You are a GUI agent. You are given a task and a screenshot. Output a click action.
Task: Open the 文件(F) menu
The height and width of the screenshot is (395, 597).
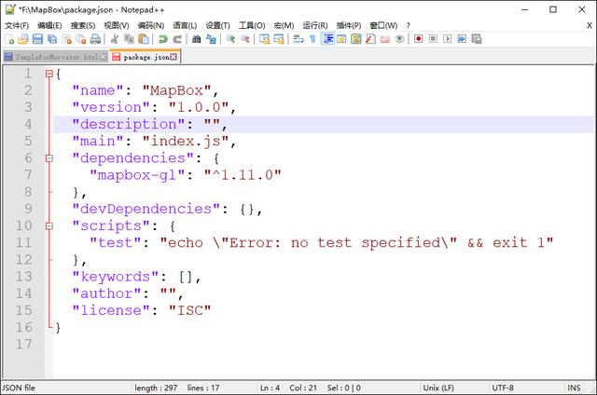pyautogui.click(x=17, y=25)
